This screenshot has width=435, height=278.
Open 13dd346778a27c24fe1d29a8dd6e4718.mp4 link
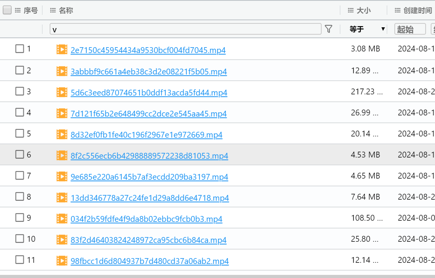(x=150, y=198)
